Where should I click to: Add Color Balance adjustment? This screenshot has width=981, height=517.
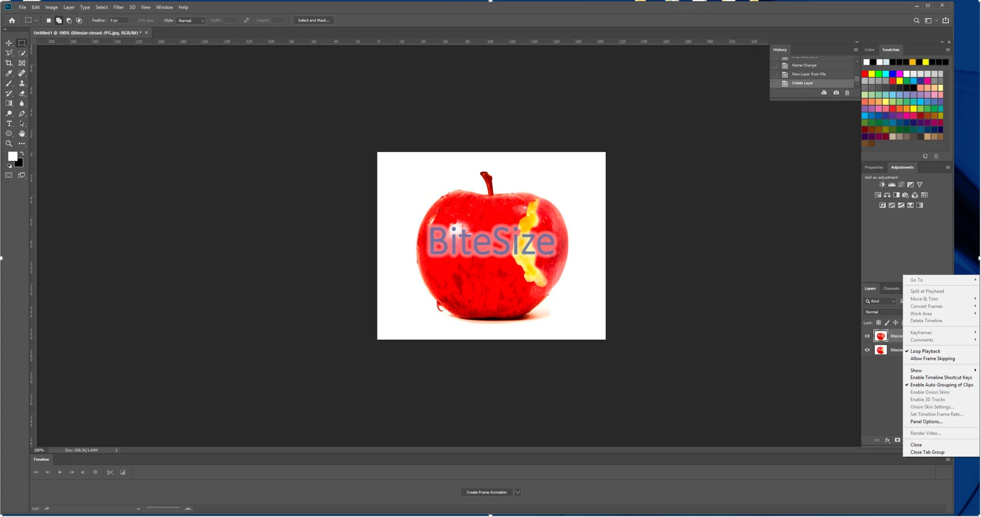point(887,195)
